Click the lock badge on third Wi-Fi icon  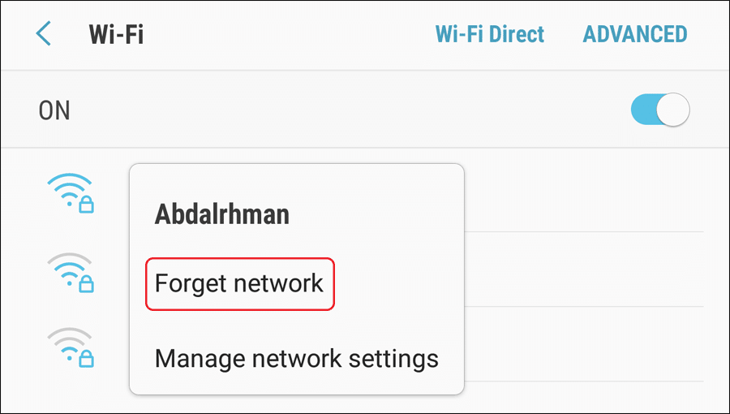[x=86, y=358]
